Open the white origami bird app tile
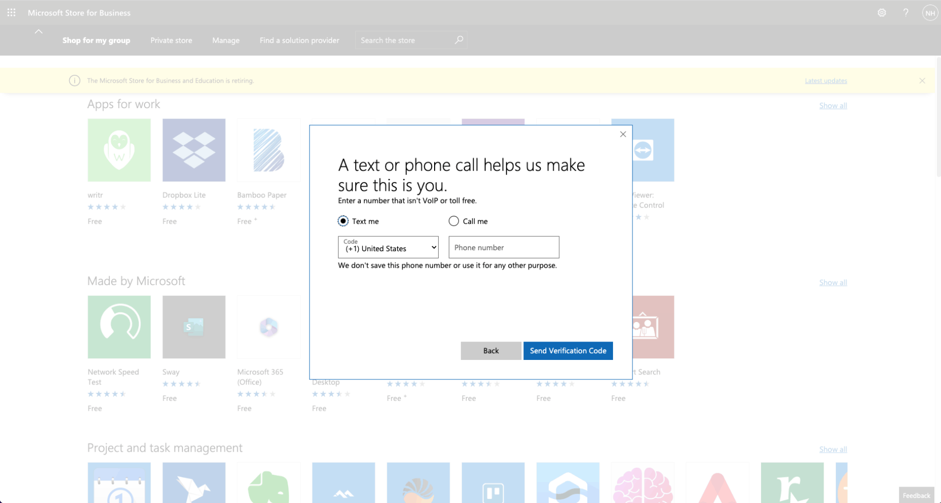Image resolution: width=941 pixels, height=503 pixels. click(x=194, y=482)
